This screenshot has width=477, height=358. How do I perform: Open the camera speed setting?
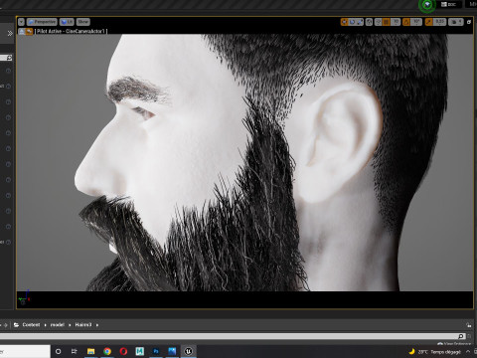pos(456,22)
